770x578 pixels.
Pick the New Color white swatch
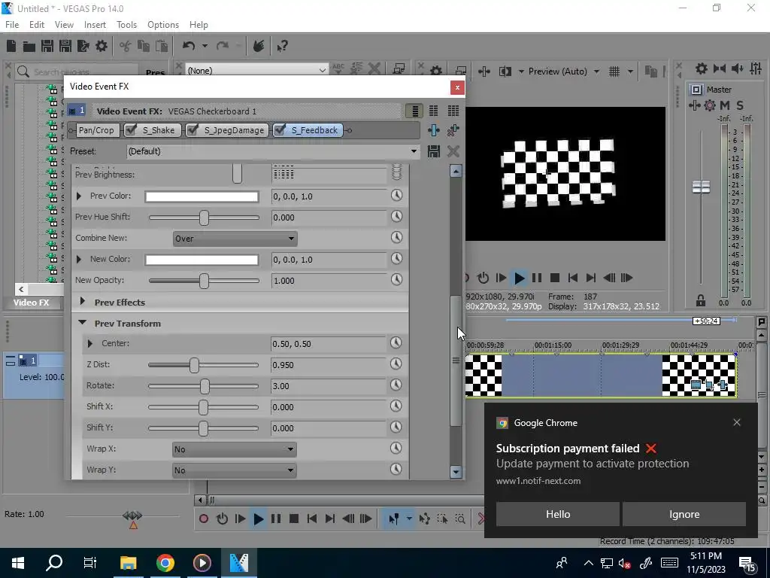(202, 260)
